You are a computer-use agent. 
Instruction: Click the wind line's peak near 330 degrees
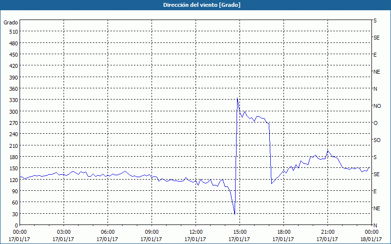coord(237,98)
